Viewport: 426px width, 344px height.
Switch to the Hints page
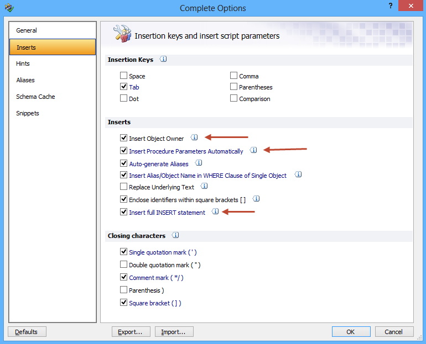(x=53, y=63)
